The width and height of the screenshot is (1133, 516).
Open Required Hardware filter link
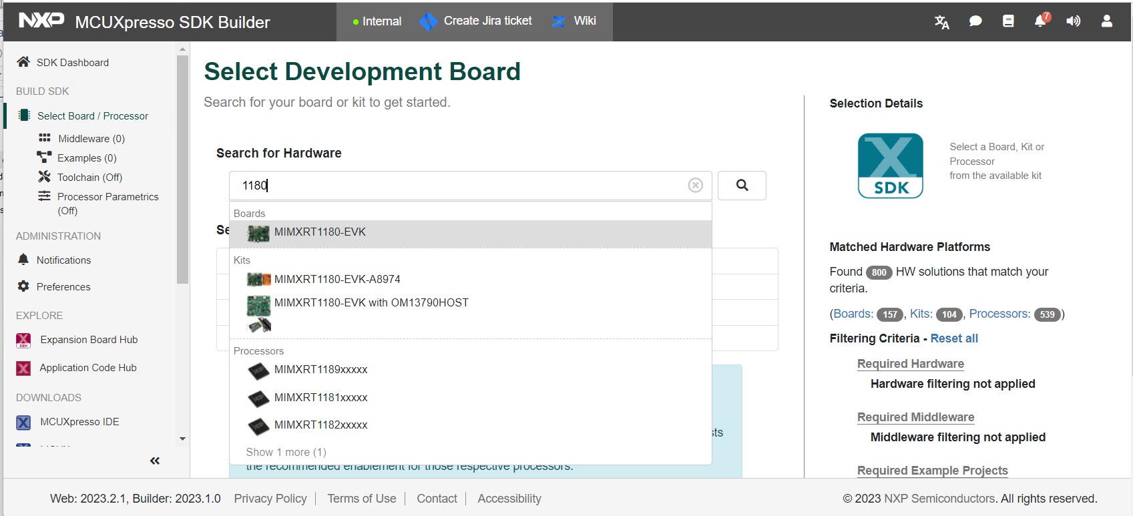(910, 364)
